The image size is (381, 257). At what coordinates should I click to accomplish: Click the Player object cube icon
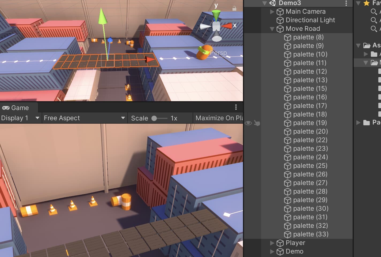point(280,243)
